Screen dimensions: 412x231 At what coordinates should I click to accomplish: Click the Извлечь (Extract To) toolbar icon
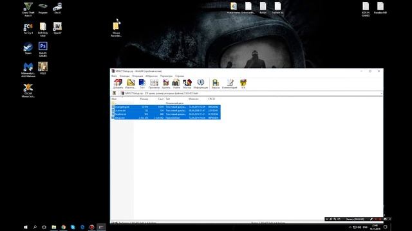pos(130,84)
